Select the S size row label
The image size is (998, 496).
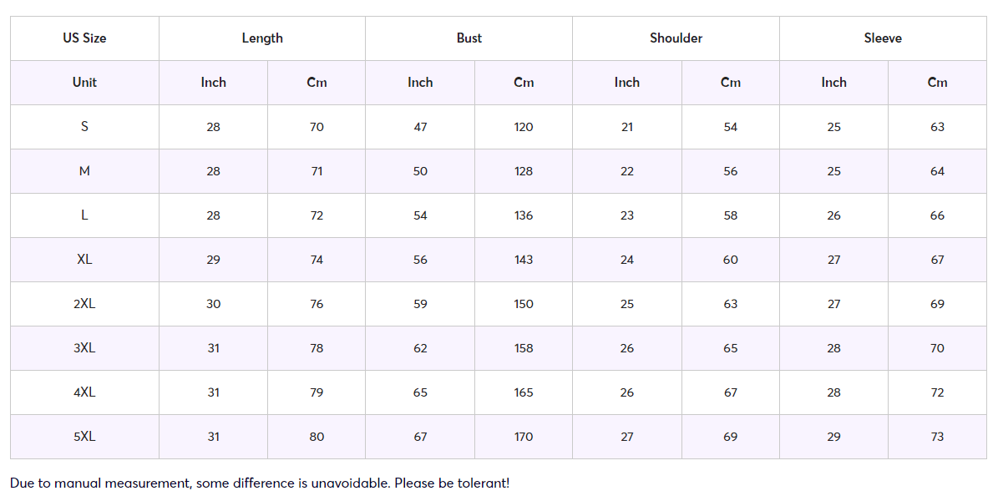(x=84, y=127)
